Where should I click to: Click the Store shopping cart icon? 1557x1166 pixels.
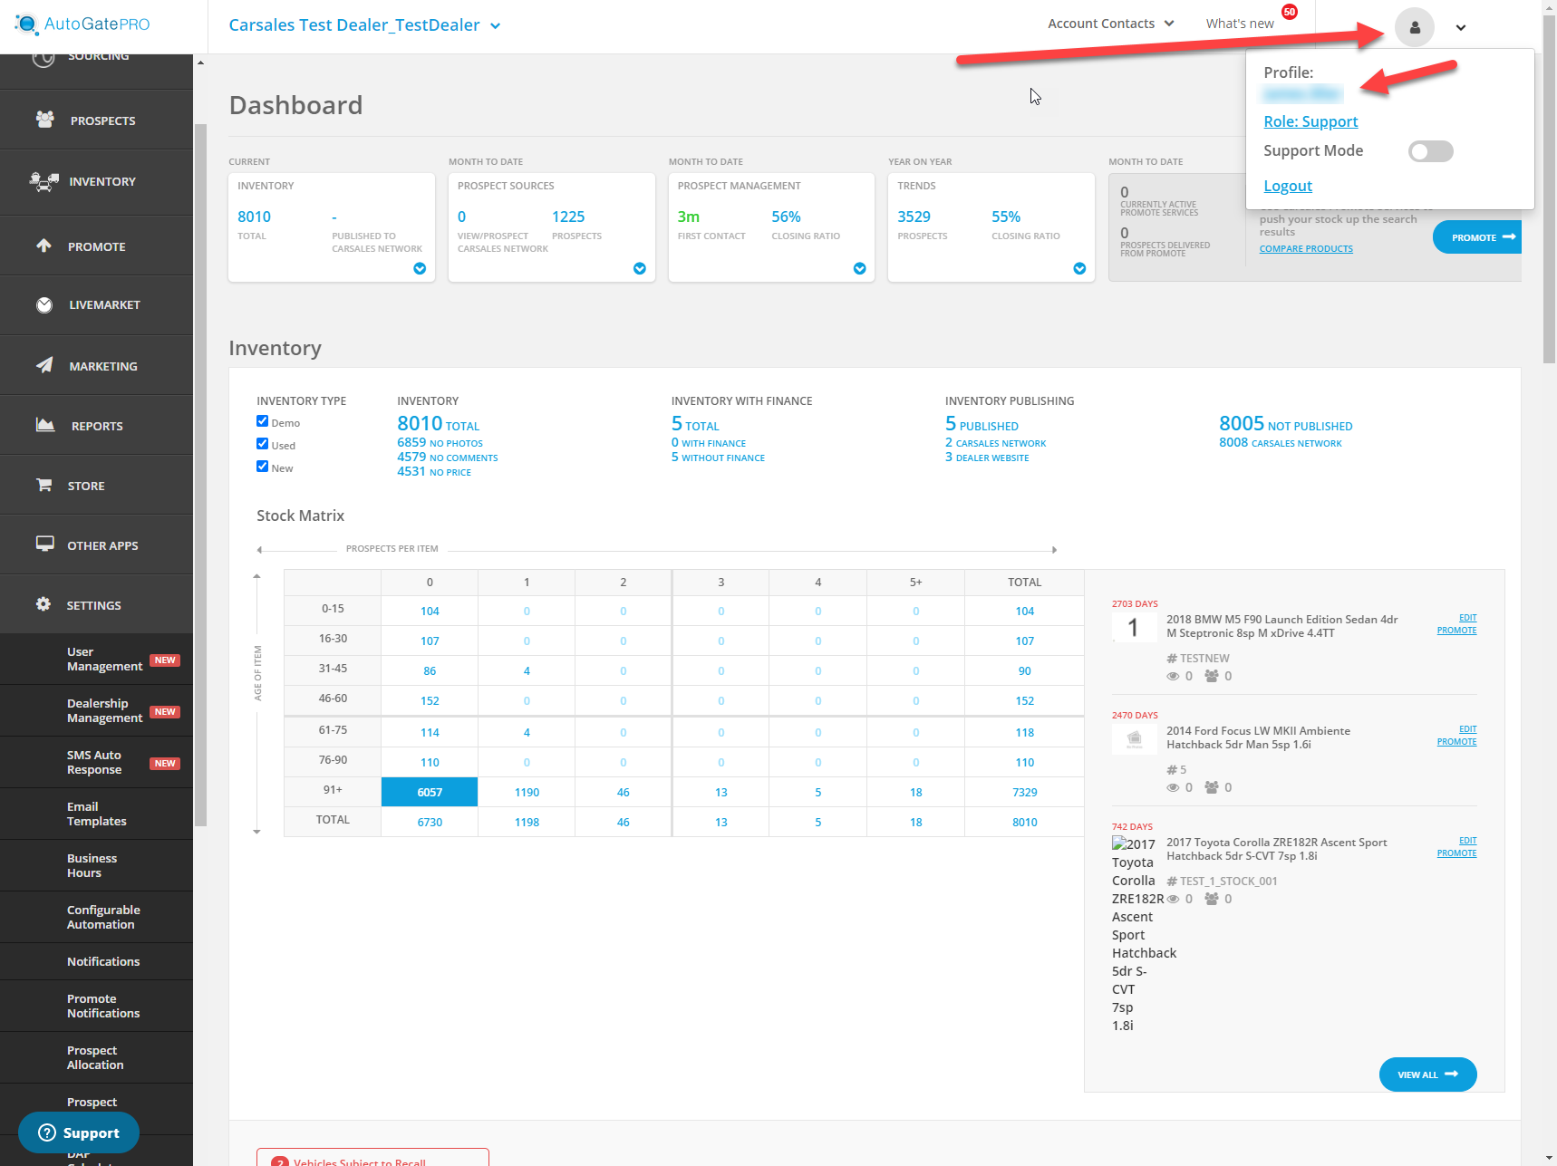(44, 486)
